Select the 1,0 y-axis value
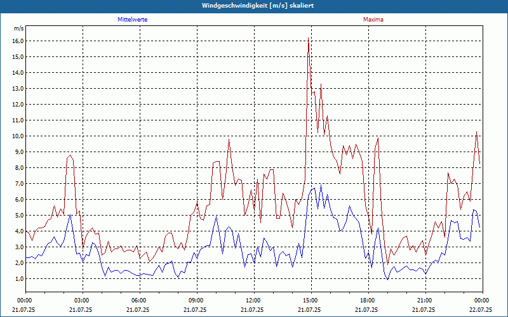The height and width of the screenshot is (317, 508). (x=20, y=278)
